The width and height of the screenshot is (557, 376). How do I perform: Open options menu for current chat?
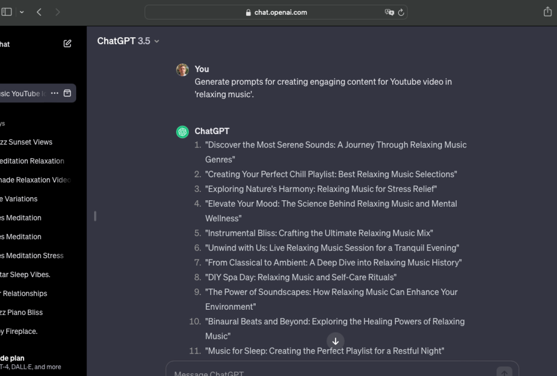point(55,93)
